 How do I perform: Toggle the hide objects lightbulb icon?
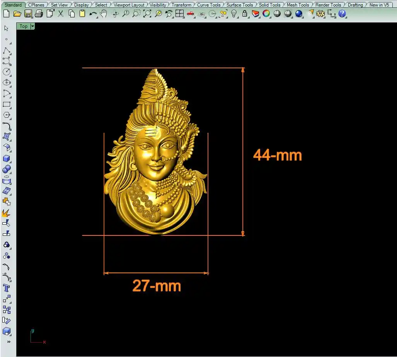click(x=234, y=14)
